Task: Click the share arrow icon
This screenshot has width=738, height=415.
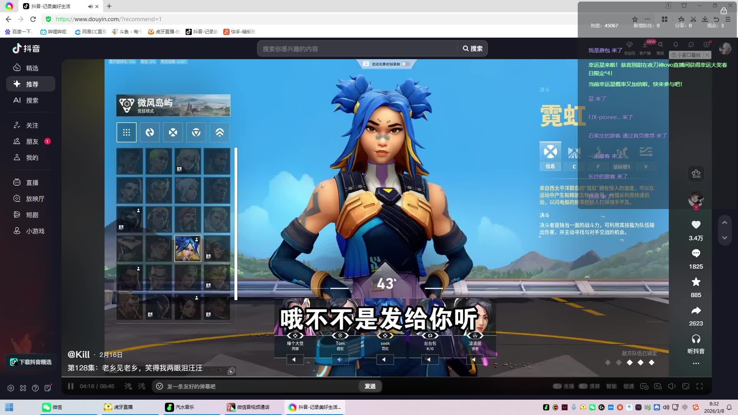Action: tap(696, 310)
